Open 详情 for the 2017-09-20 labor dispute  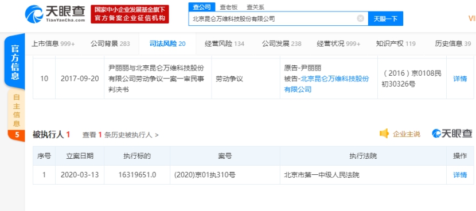point(460,79)
